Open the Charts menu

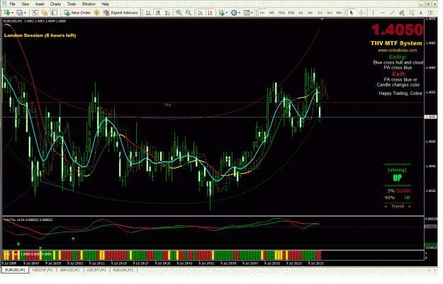(55, 4)
